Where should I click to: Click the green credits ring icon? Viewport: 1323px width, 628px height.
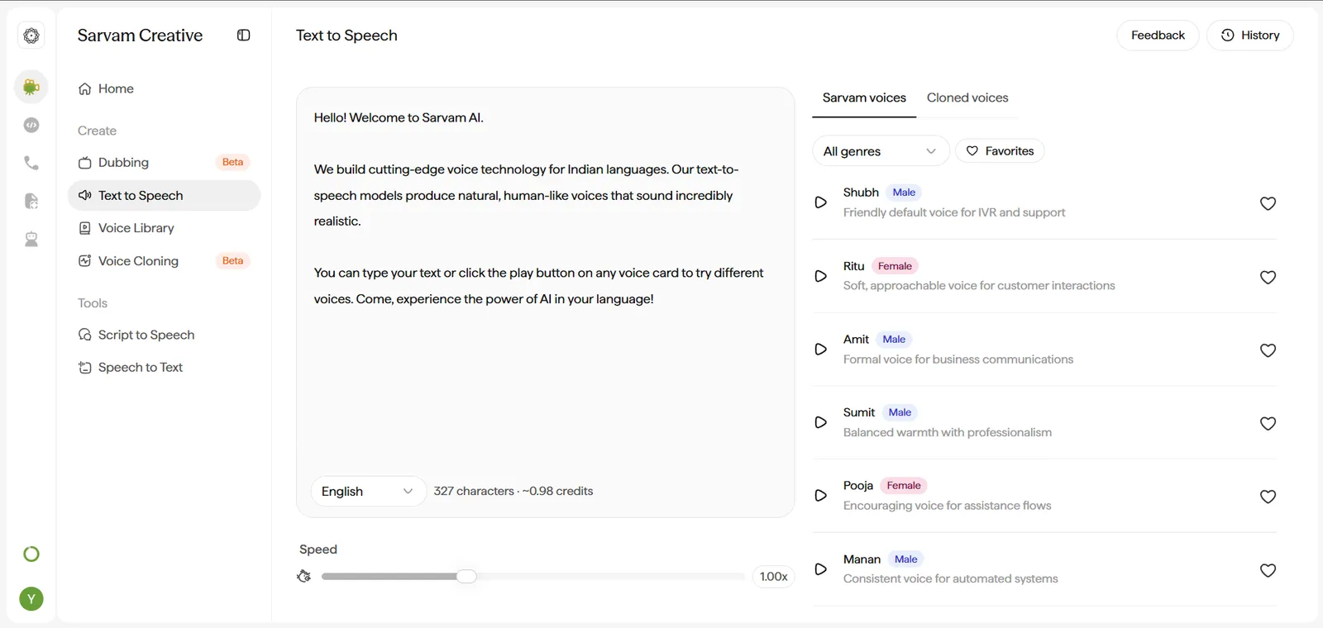(31, 554)
